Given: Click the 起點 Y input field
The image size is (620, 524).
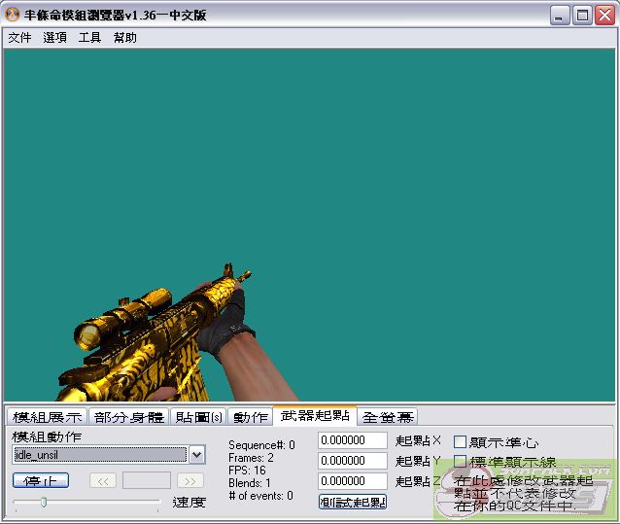Looking at the screenshot, I should tap(352, 461).
